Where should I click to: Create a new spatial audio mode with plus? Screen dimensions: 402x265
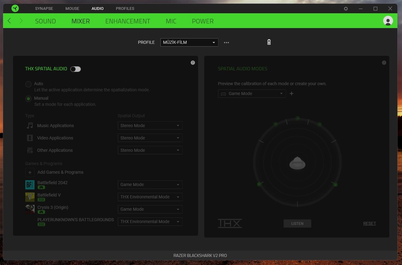pos(292,93)
